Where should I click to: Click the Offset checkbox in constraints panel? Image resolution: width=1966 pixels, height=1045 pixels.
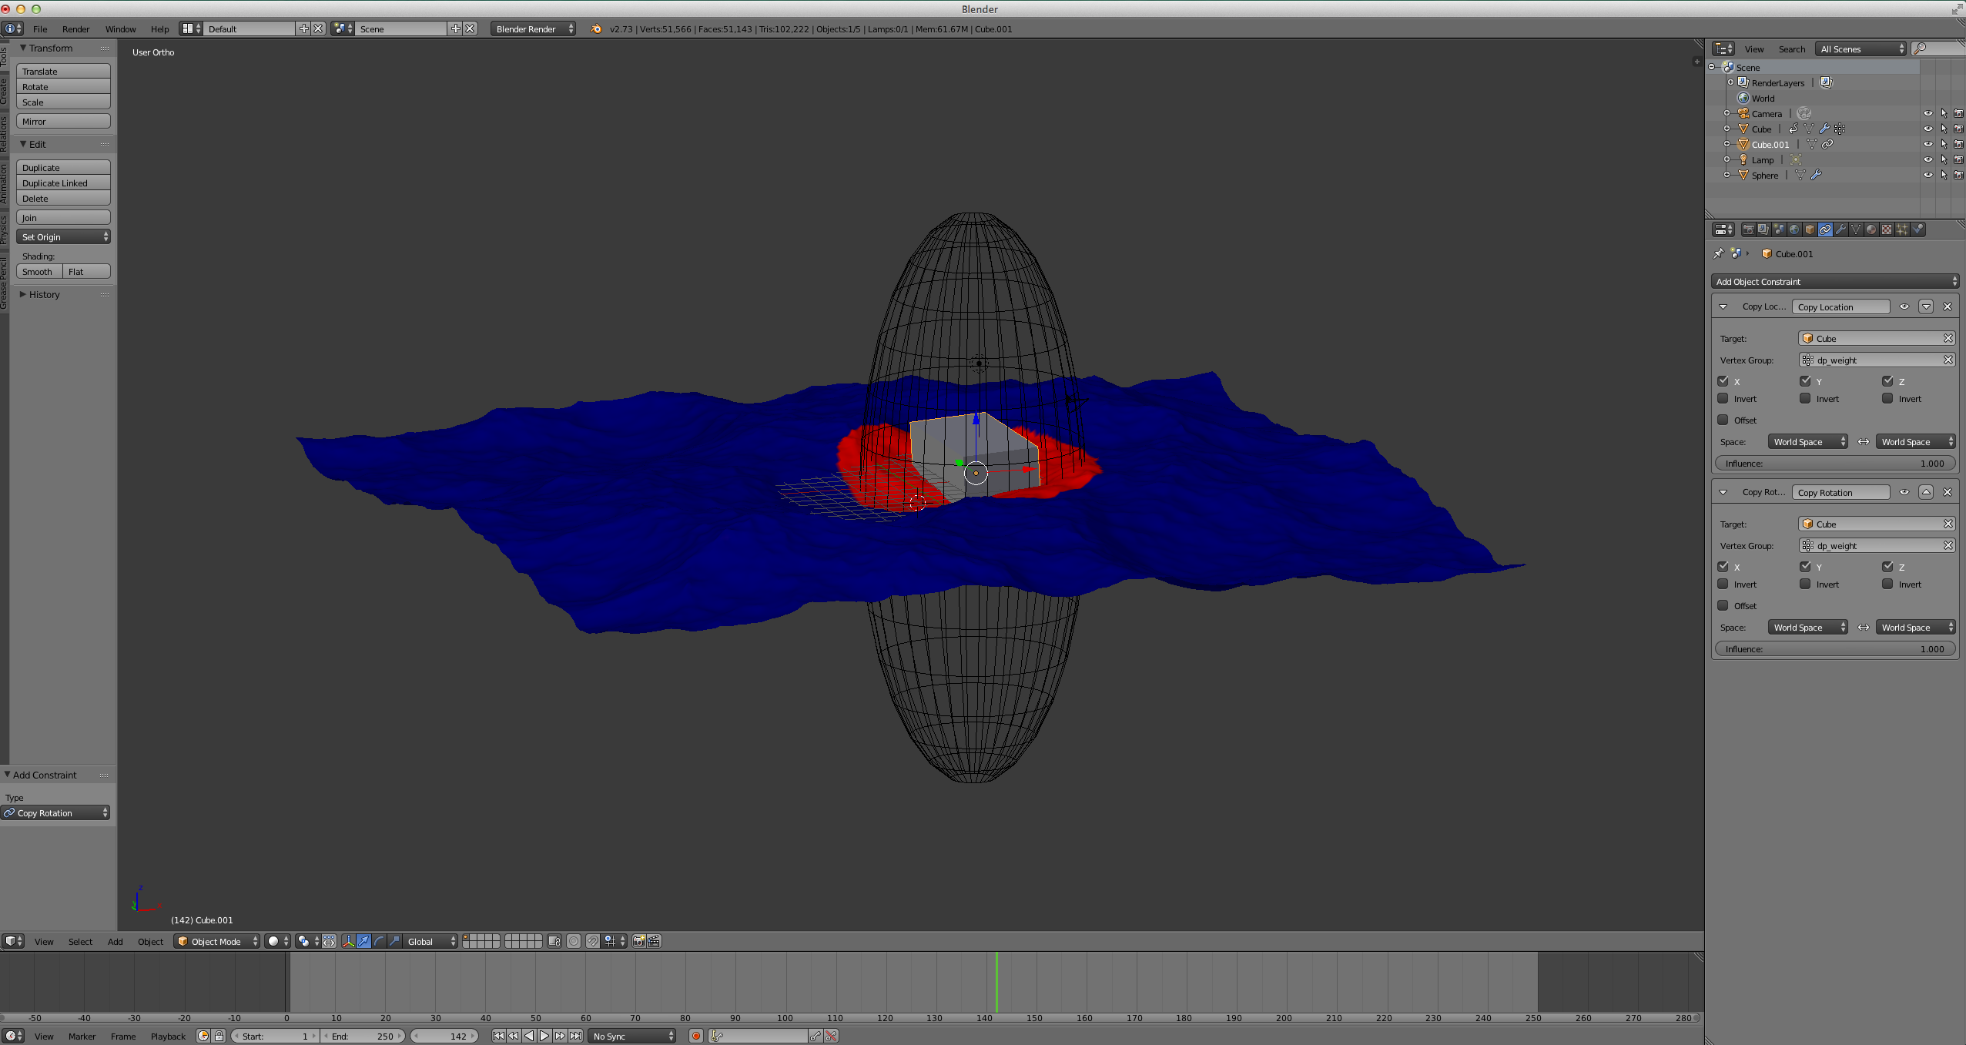pos(1723,420)
